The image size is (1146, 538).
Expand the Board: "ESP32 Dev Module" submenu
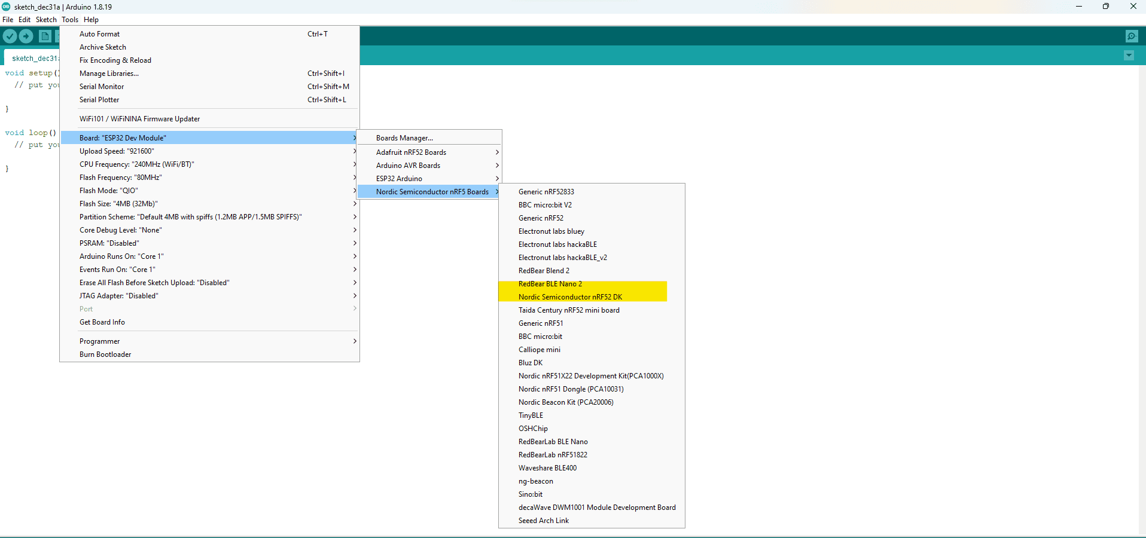209,138
